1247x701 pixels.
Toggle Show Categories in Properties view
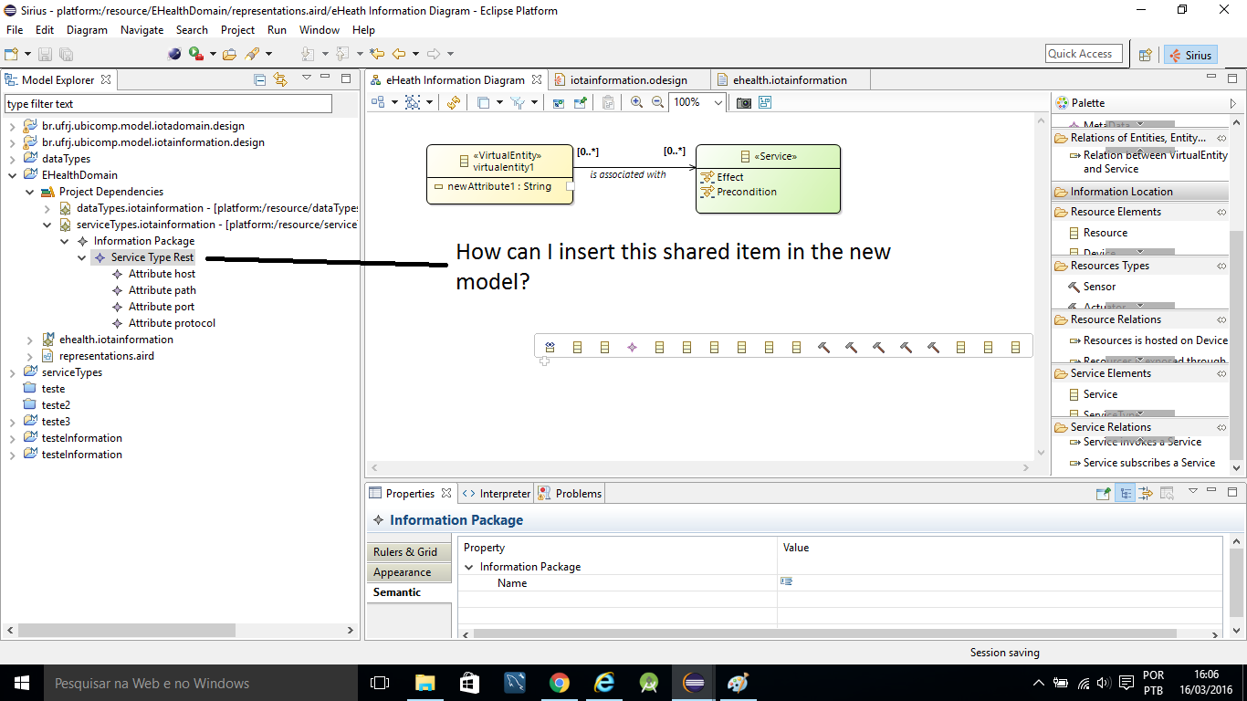1126,494
